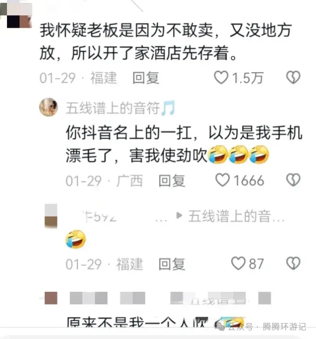316x339 pixels.
Task: Open the replied-to user 五线谱上的音… link
Action: [236, 216]
